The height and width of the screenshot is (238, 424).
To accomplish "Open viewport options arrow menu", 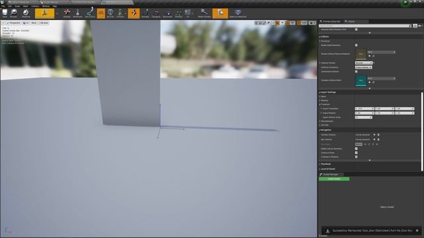I will (x=3, y=23).
